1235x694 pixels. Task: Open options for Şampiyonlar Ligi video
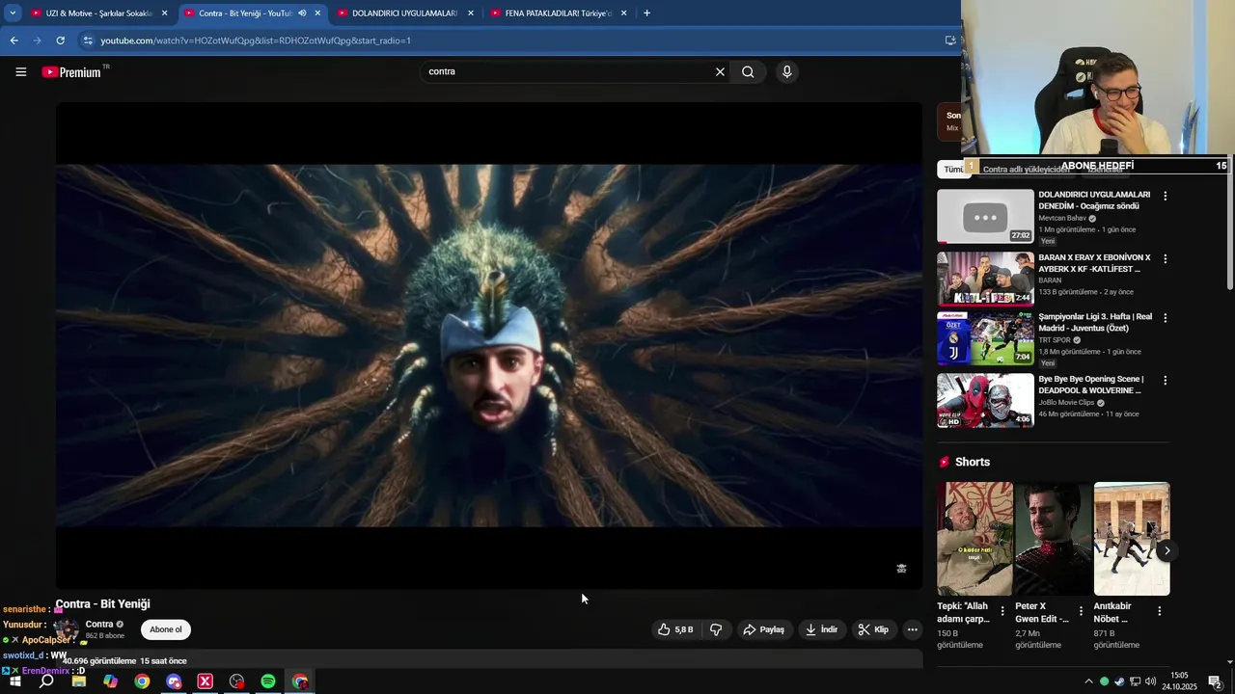point(1165,317)
